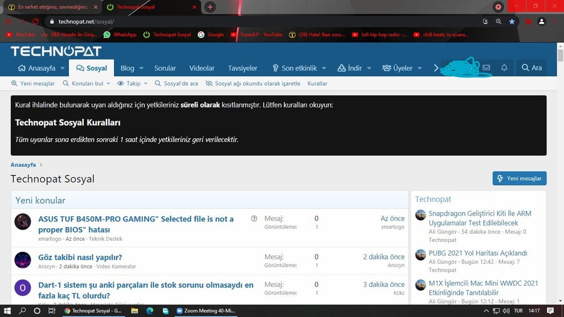Open lofi hip hop radio bookmark
This screenshot has width=564, height=317.
[x=379, y=34]
